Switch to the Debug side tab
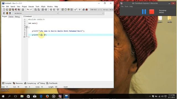Screen dimensions: 177x99 coord(17,16)
